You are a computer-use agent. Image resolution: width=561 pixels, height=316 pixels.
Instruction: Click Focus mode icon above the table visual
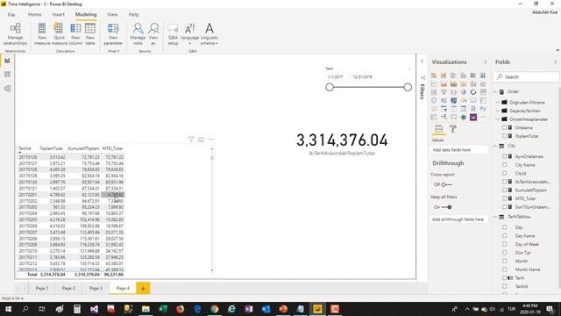(201, 140)
